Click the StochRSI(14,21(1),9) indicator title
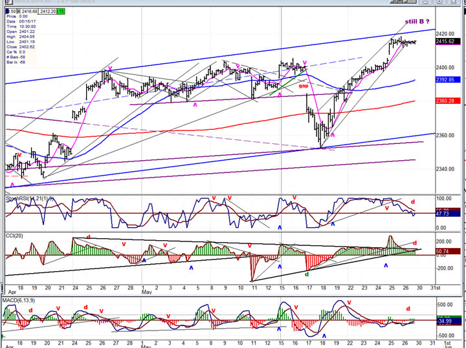This screenshot has width=466, height=348. click(30, 199)
